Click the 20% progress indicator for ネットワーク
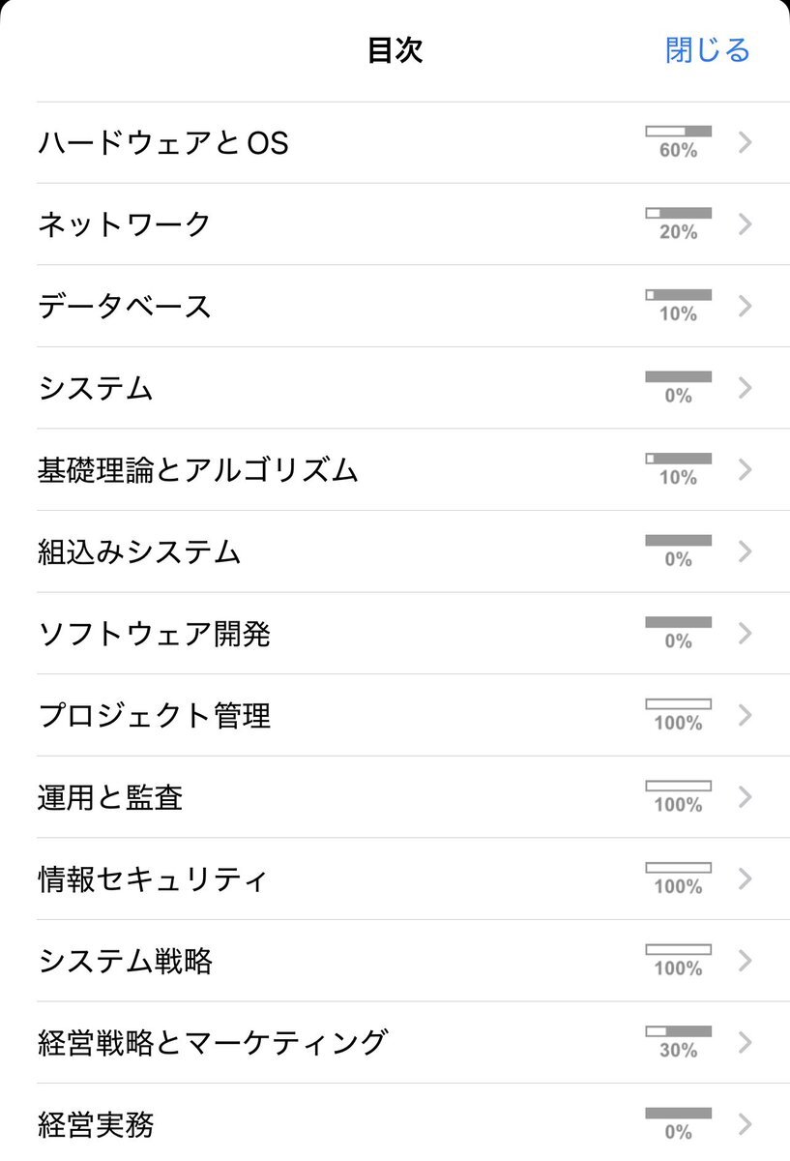 (678, 223)
